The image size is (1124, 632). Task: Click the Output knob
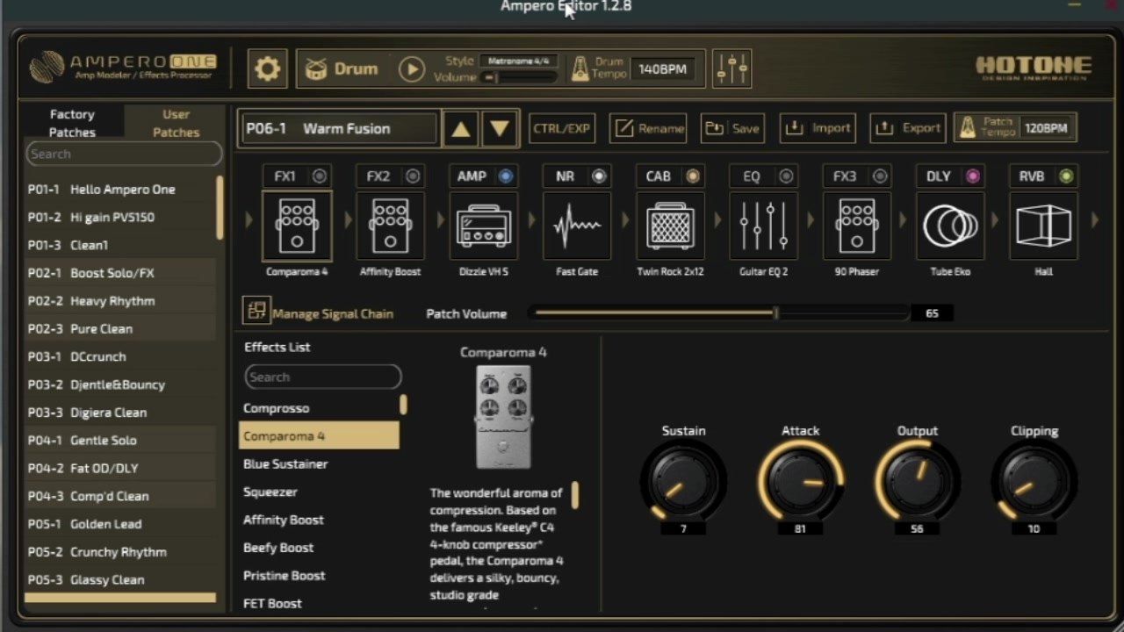tap(917, 481)
